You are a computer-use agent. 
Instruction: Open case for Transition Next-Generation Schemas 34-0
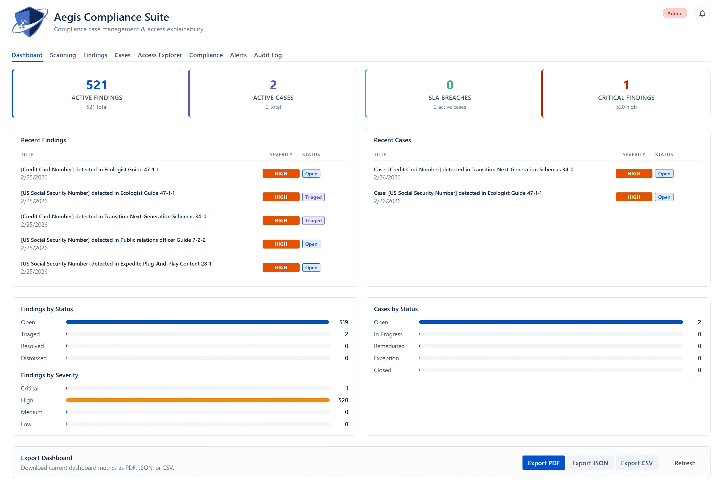pyautogui.click(x=474, y=169)
